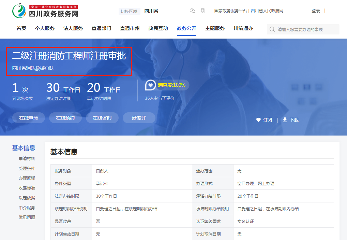Focus the 请输入您需要办理的事项 search field

click(x=307, y=29)
